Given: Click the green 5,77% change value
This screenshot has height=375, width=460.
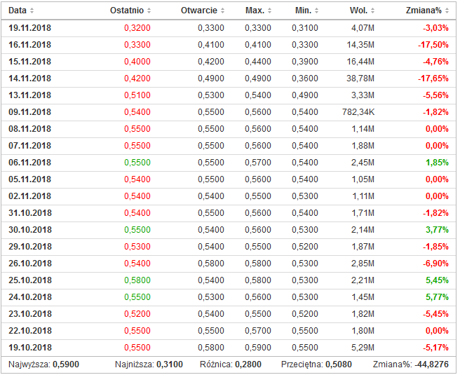Looking at the screenshot, I should 435,297.
